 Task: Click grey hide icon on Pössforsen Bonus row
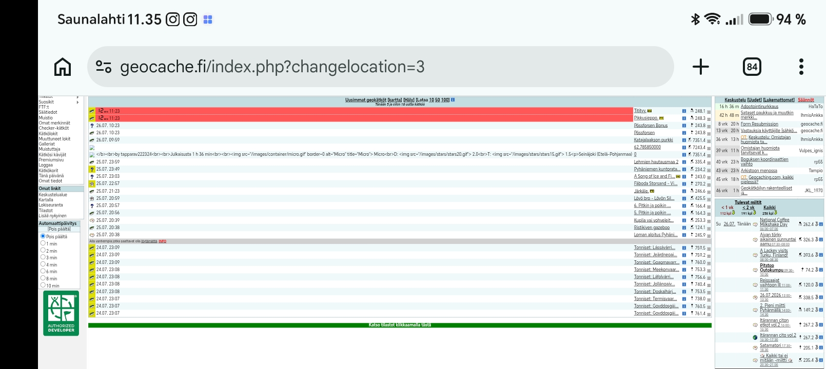(709, 126)
